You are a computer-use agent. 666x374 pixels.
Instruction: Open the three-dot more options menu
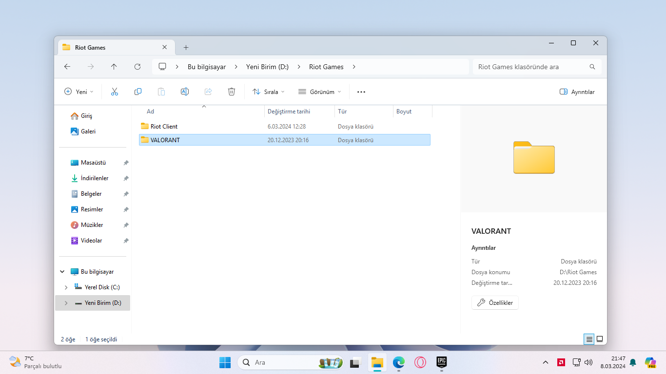click(x=361, y=92)
